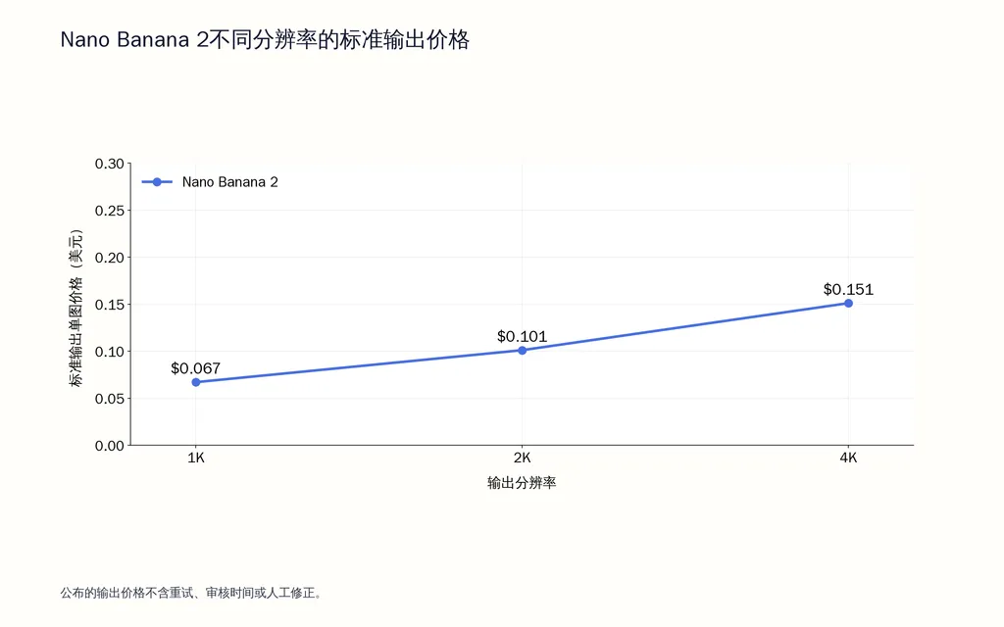Click the y-axis tick '0.30'
This screenshot has height=627, width=1004.
click(x=110, y=164)
